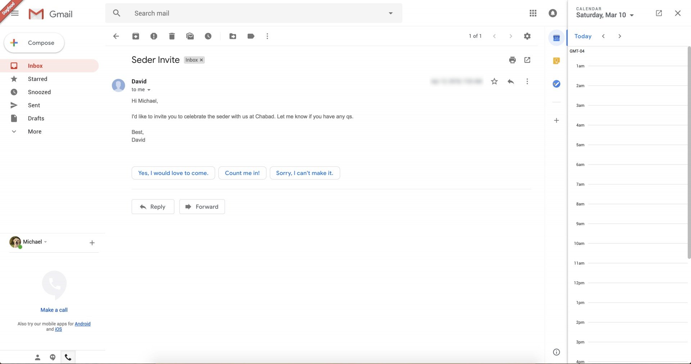Open the Keep icon in the side panel

click(556, 61)
